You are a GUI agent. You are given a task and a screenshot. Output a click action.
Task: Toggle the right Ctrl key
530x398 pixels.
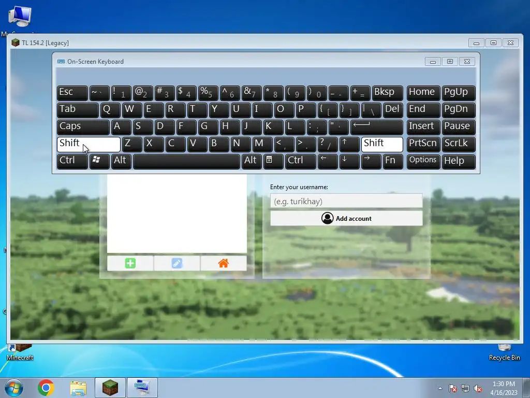coord(301,162)
